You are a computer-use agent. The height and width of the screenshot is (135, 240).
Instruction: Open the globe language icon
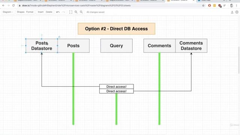pyautogui.click(x=237, y=12)
